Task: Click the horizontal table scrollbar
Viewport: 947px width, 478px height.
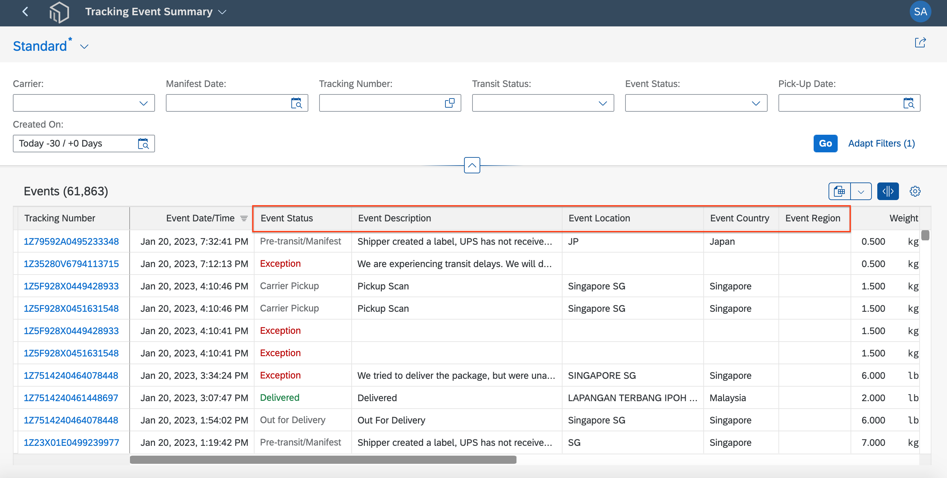Action: coord(323,460)
